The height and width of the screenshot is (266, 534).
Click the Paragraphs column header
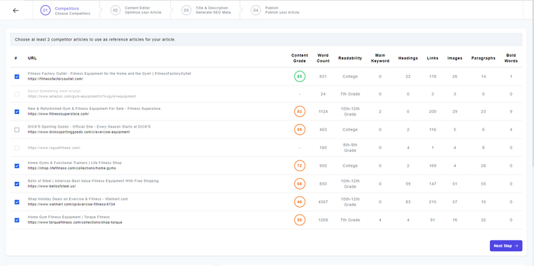coord(483,58)
